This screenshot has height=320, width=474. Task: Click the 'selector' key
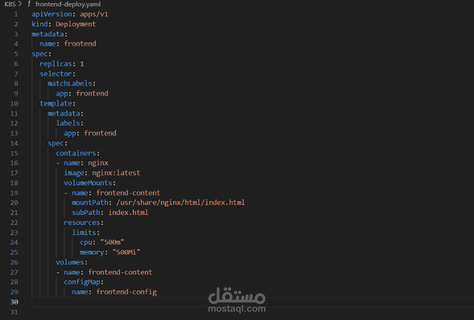click(x=56, y=74)
